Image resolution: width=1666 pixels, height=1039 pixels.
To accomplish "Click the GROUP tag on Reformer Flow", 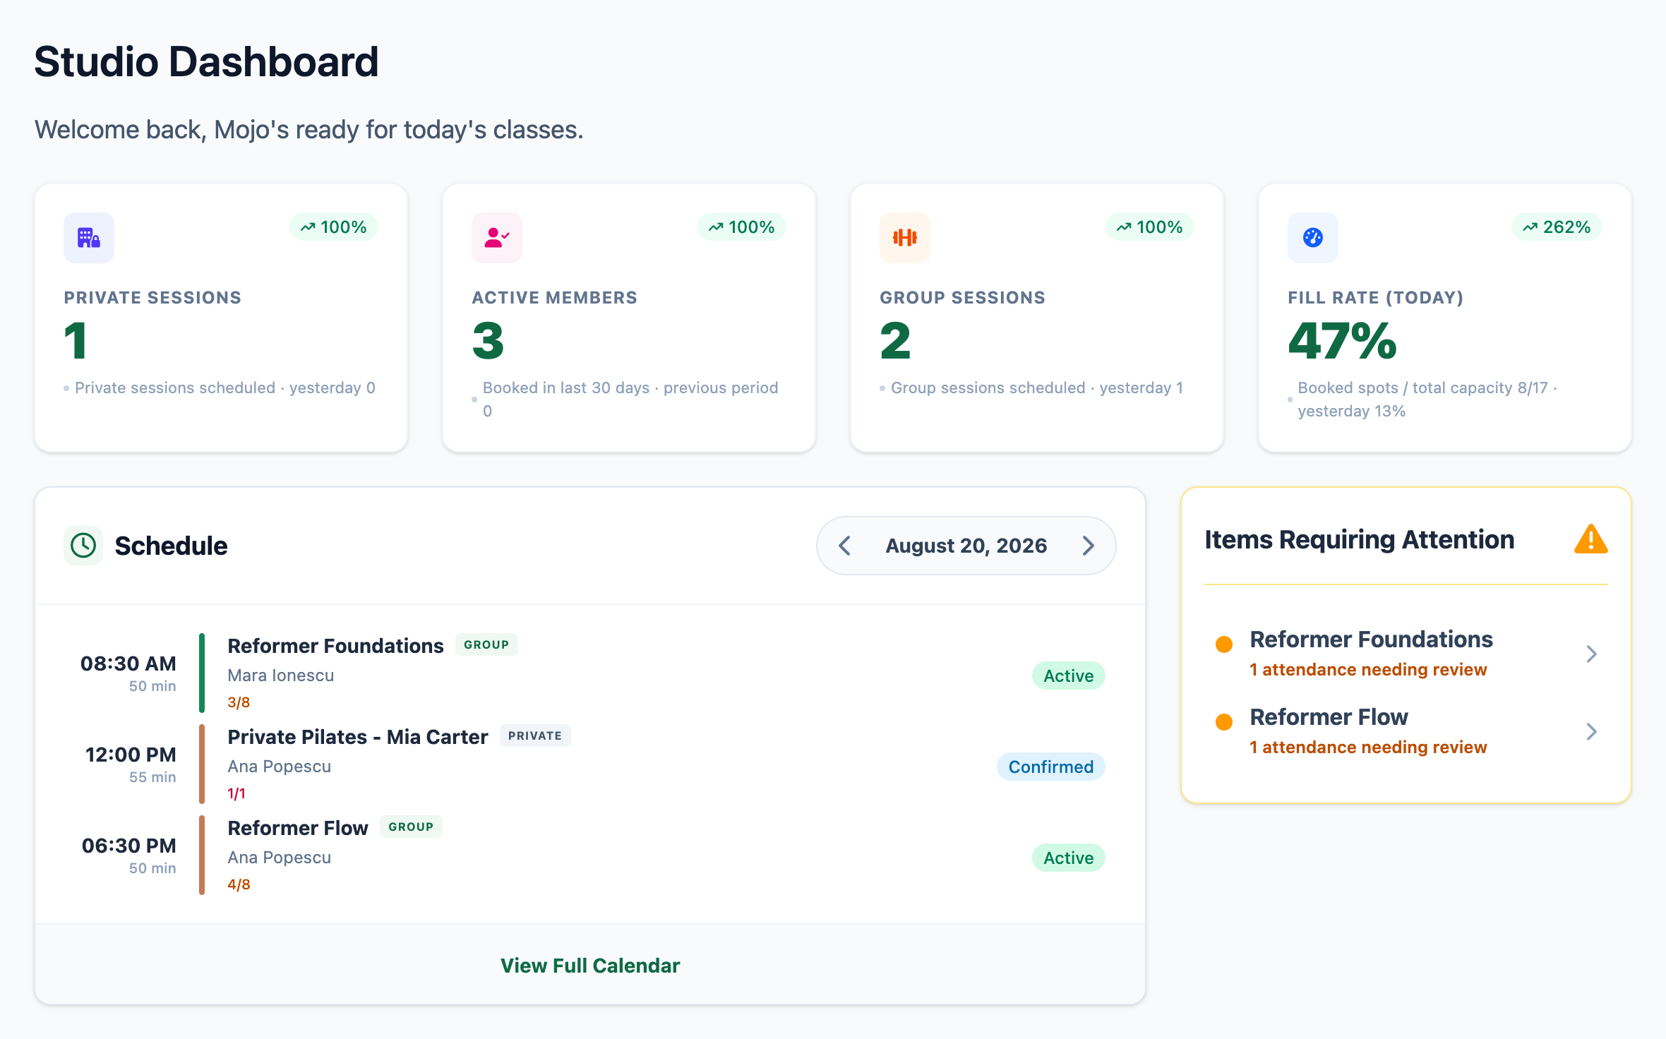I will click(411, 827).
